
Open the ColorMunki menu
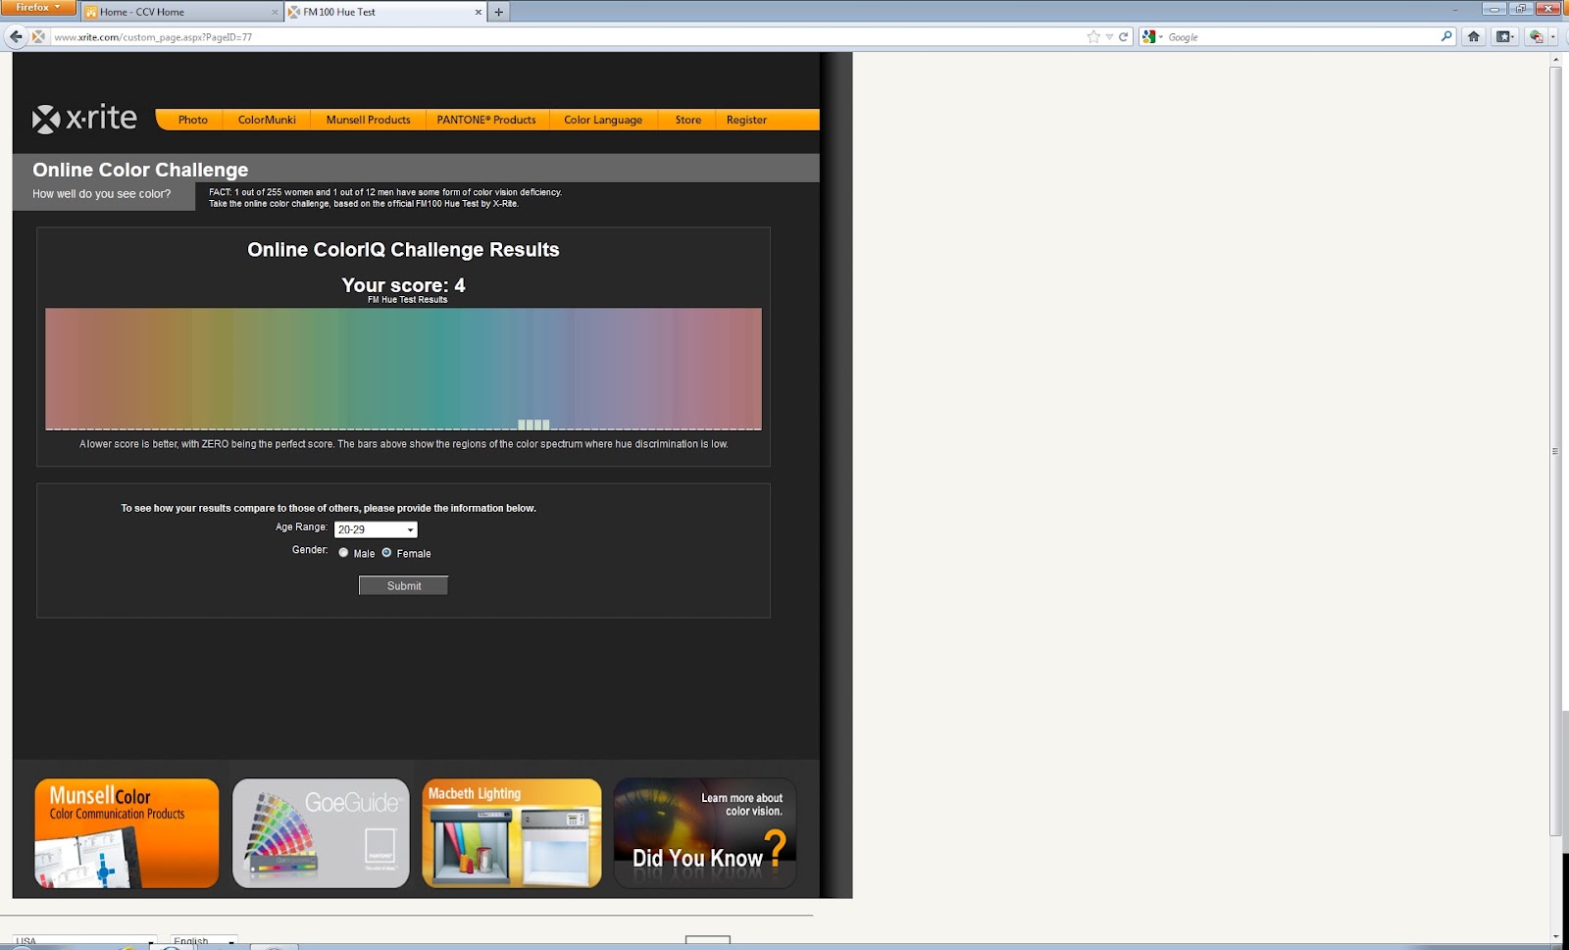pos(267,120)
